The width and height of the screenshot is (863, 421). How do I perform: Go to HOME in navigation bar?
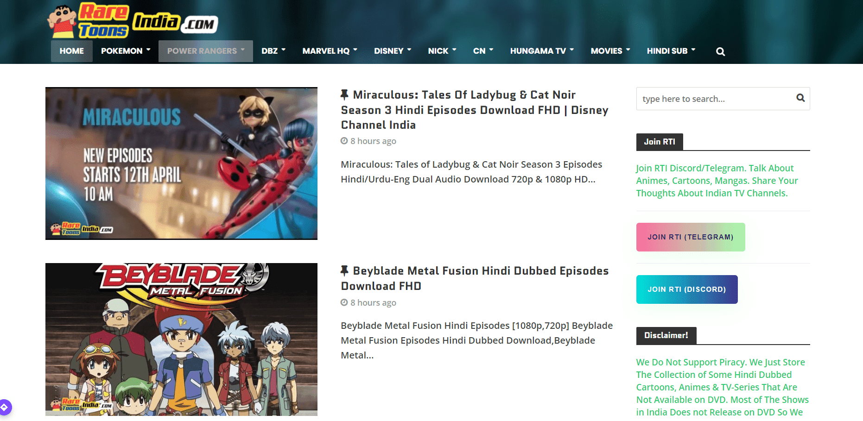click(72, 51)
